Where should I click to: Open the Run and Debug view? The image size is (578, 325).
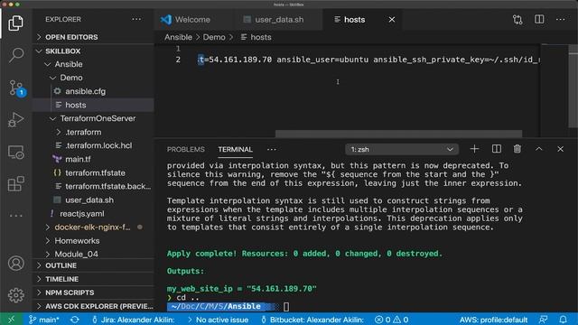click(x=16, y=120)
